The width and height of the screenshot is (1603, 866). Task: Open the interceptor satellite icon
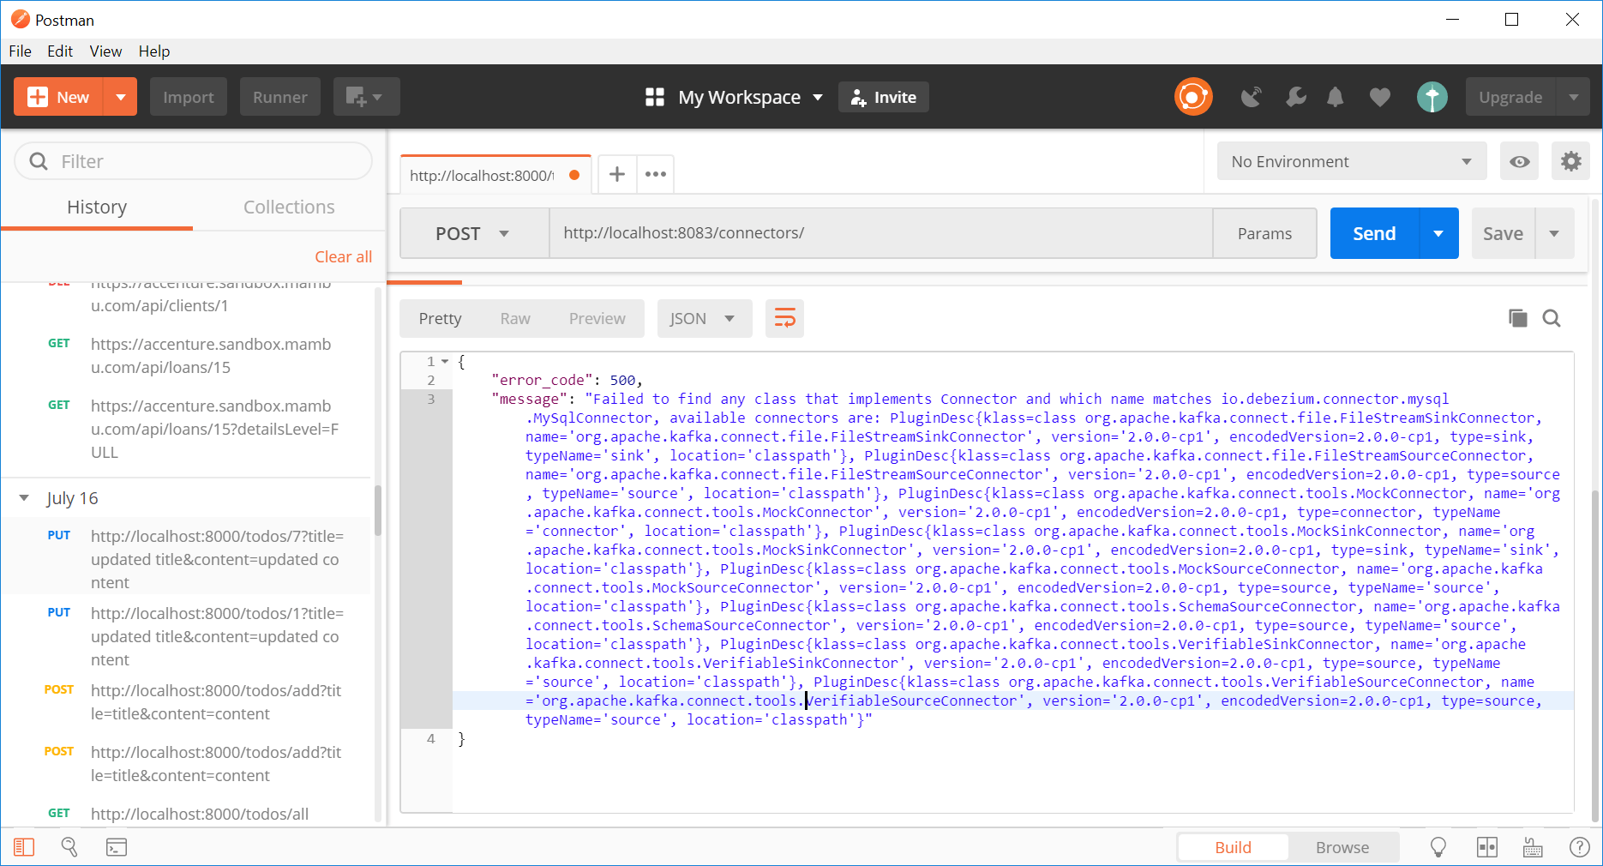[x=1251, y=97]
